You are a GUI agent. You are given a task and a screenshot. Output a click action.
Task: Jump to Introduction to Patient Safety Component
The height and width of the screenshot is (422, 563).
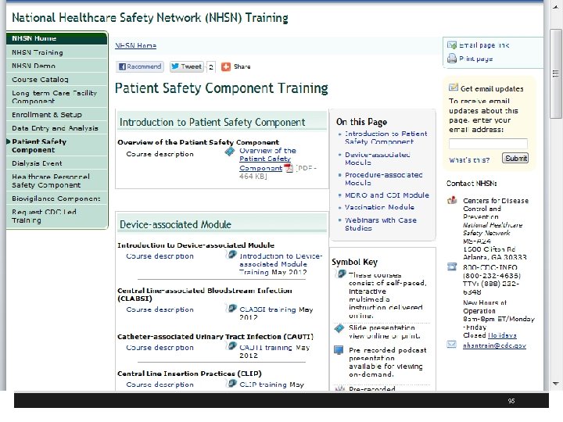coord(386,138)
